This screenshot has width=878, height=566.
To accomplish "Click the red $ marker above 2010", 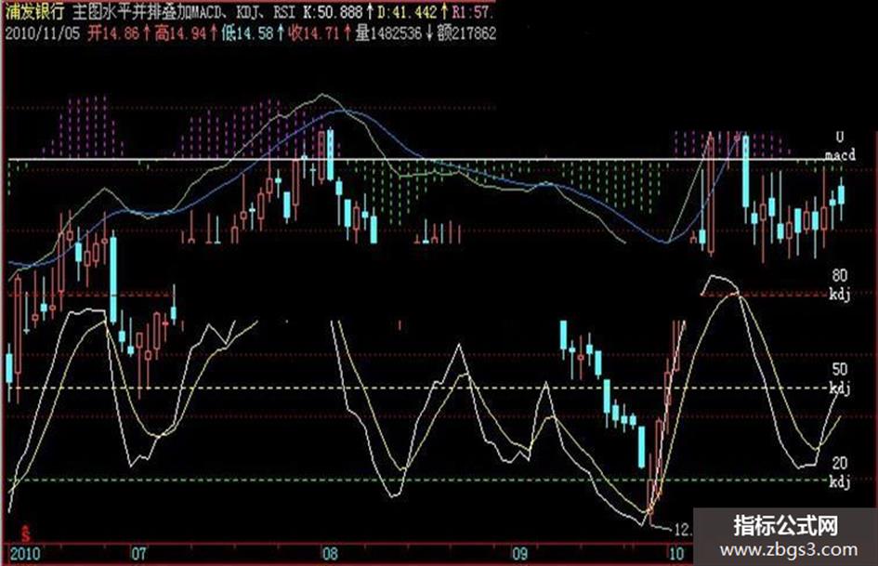I will pyautogui.click(x=25, y=533).
